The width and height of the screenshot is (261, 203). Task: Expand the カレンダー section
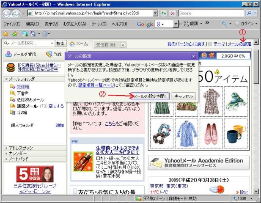[6, 154]
